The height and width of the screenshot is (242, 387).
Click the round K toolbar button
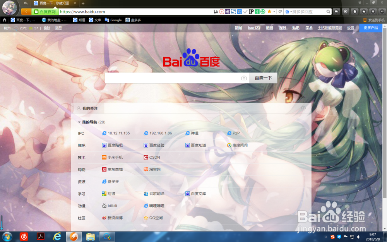[x=346, y=12]
